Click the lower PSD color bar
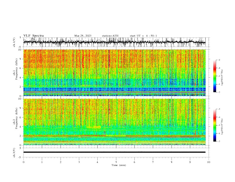Screen dimensions: 235x182 click(215, 125)
